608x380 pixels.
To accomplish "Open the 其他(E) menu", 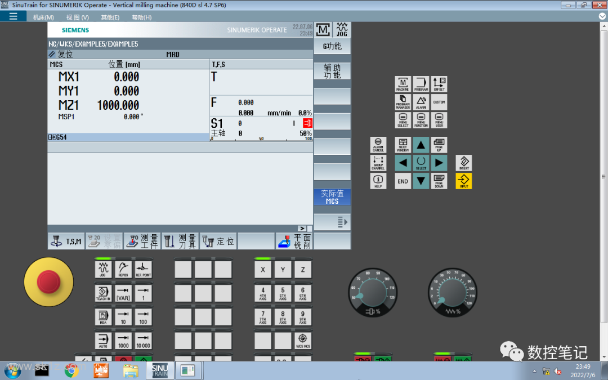I will pos(110,17).
